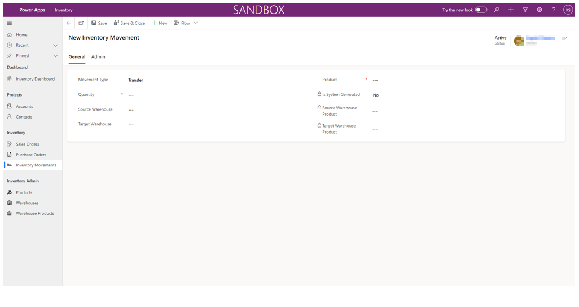579x307 pixels.
Task: Toggle the 'Try the new look' switch
Action: pos(481,10)
